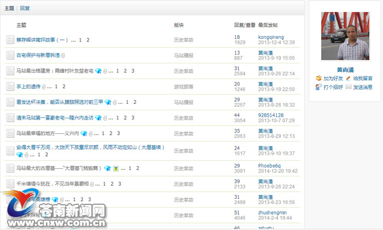This screenshot has height=230, width=383.
Task: Select the 主题 tab at top
Action: [9, 8]
